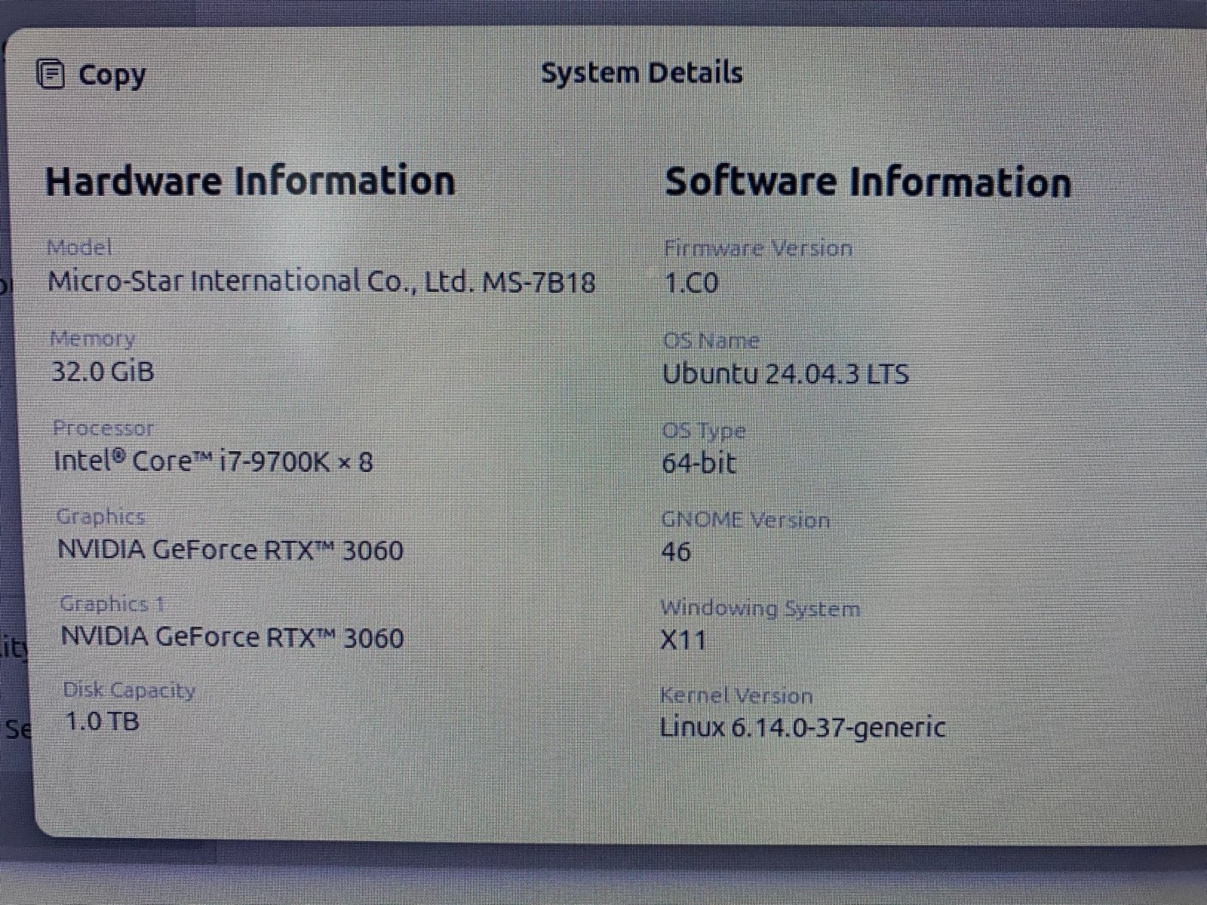
Task: Select the Linux 6.14.0-37-generic kernel value
Action: click(x=803, y=728)
